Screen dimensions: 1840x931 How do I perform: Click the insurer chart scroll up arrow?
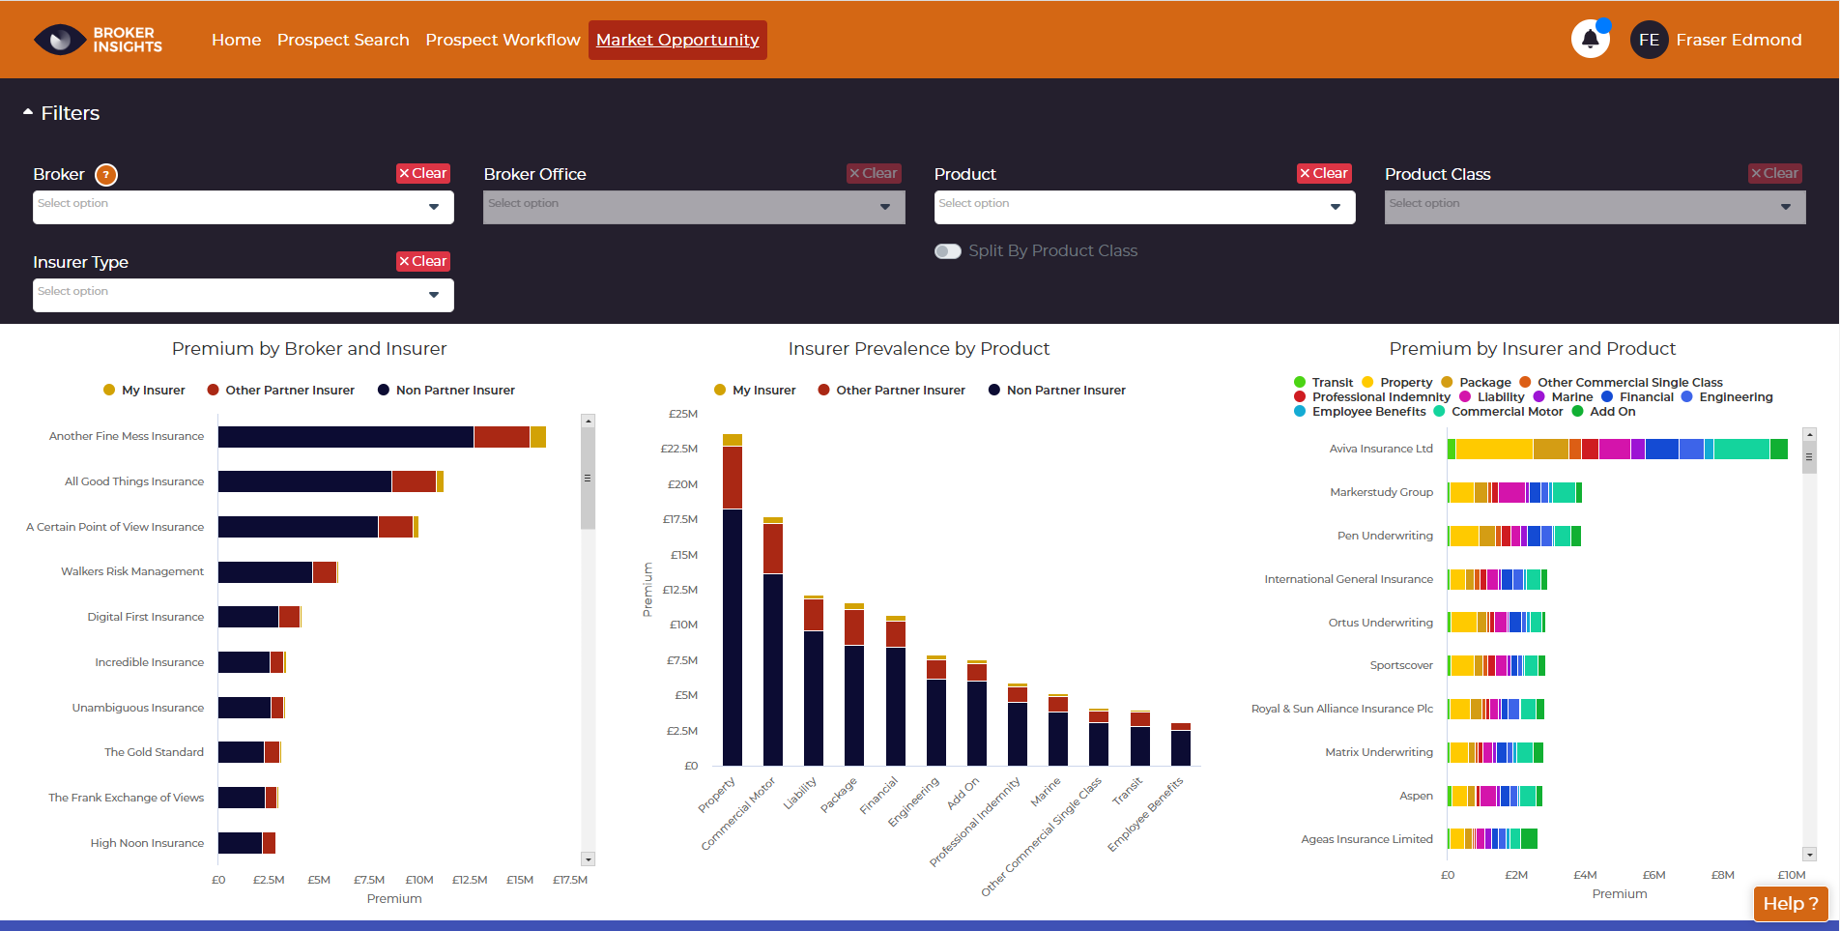tap(1810, 435)
